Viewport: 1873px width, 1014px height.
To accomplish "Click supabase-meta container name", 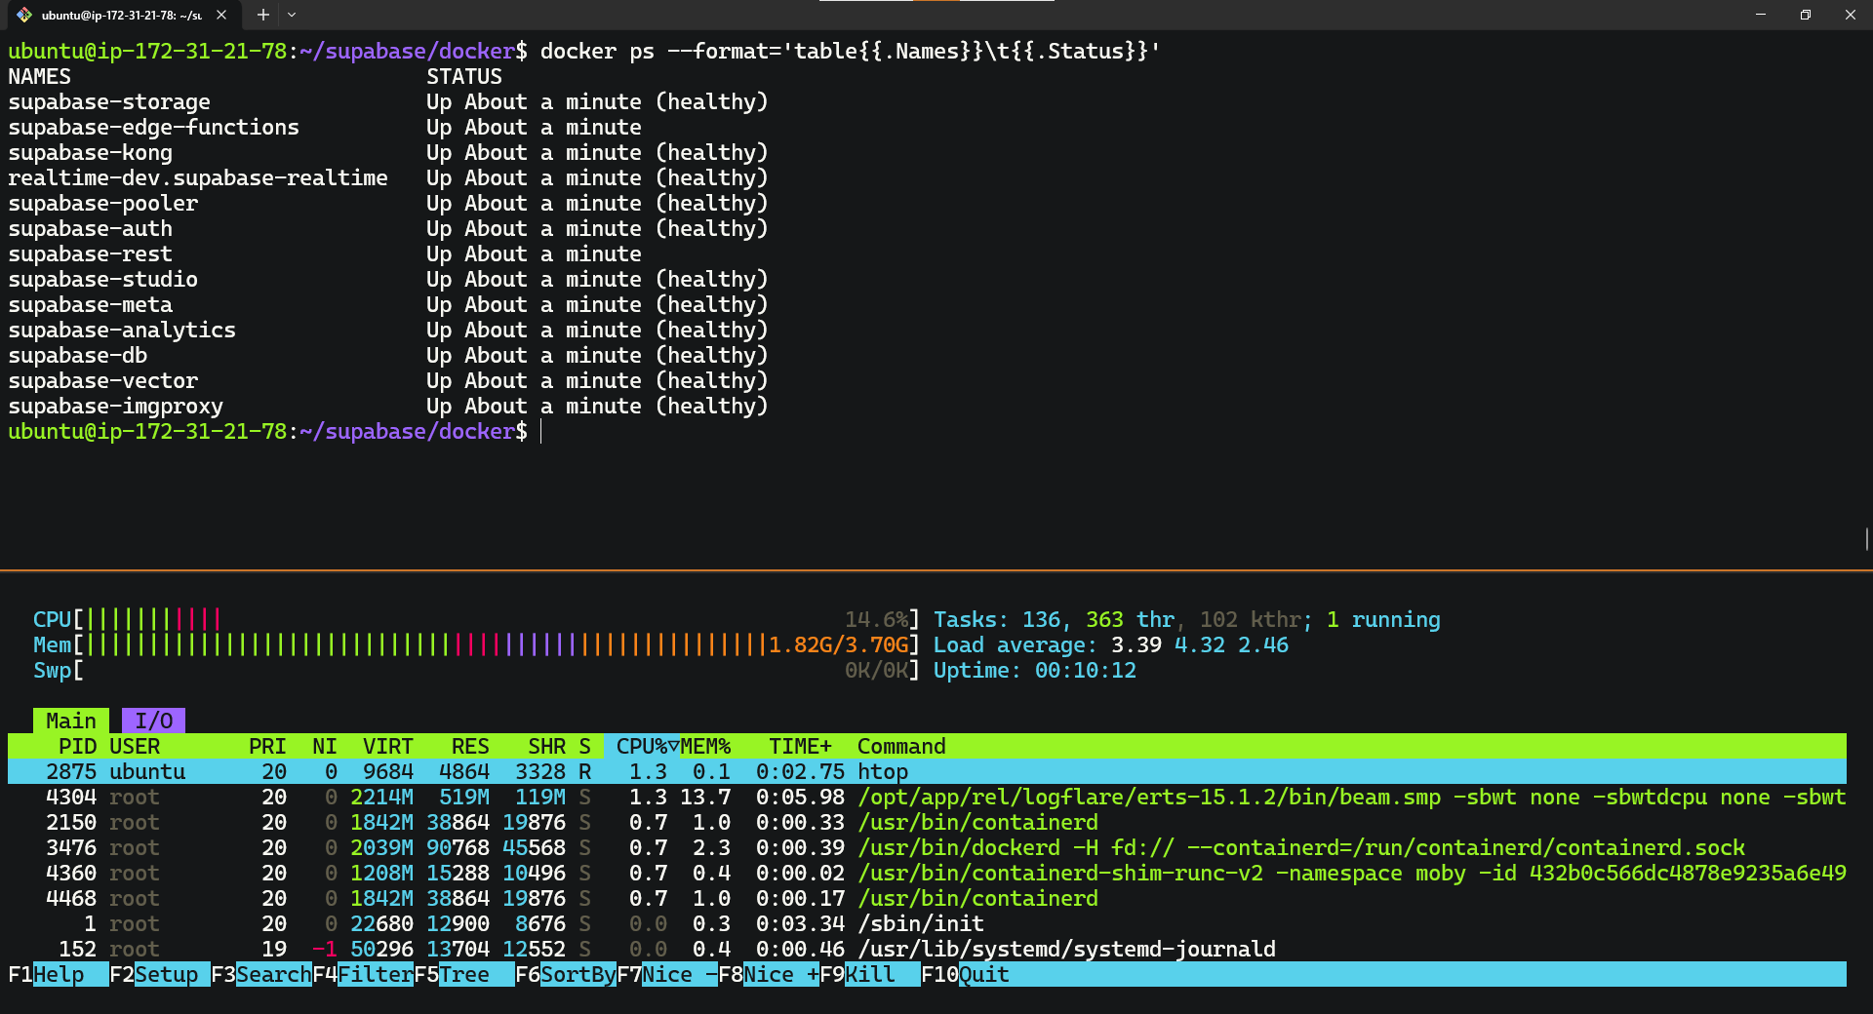I will click(91, 304).
